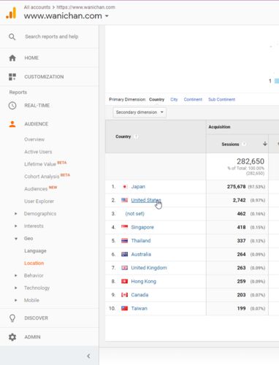Screen dimensions: 279x365
Task: Open the Secondary dimension dropdown
Action: click(x=139, y=112)
